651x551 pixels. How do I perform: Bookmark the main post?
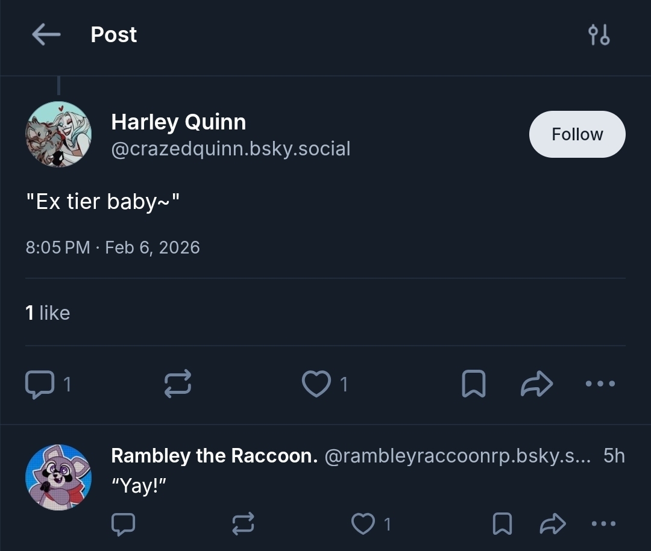click(x=473, y=384)
